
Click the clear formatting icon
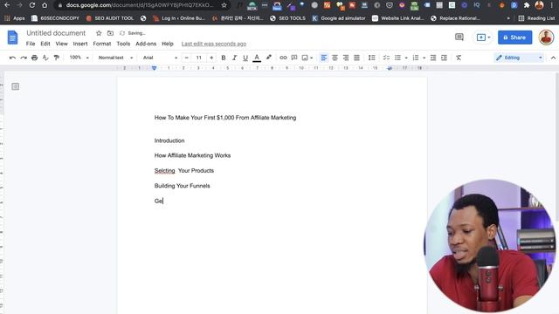pyautogui.click(x=459, y=58)
